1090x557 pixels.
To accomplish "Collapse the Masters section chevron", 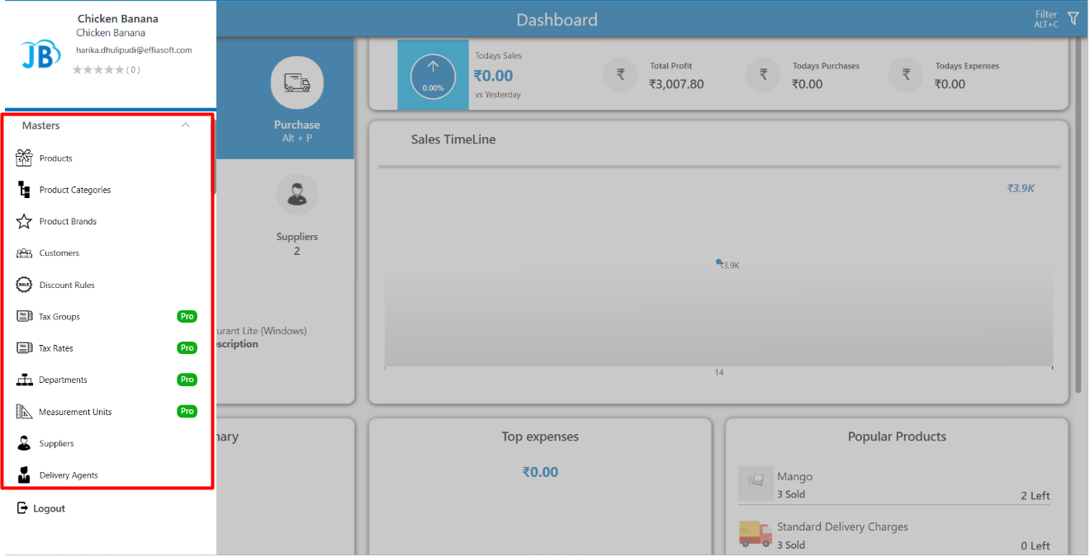I will 186,125.
